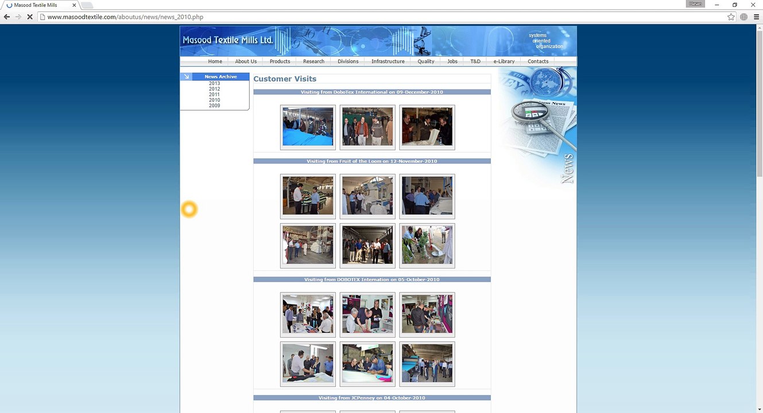Open second DoboTex December visit photo
The image size is (763, 413).
tap(367, 127)
